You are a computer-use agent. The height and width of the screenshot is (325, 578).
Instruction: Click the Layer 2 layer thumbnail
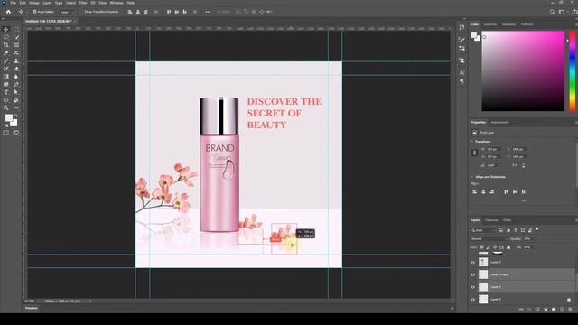coord(483,300)
